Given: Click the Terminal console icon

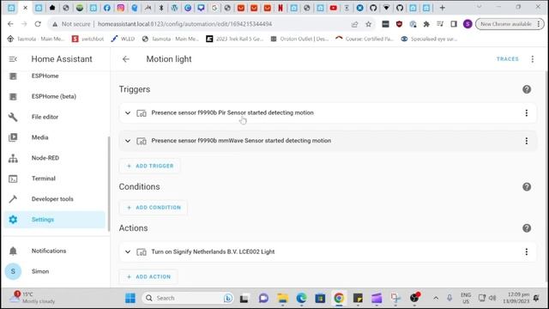Looking at the screenshot, I should [13, 179].
